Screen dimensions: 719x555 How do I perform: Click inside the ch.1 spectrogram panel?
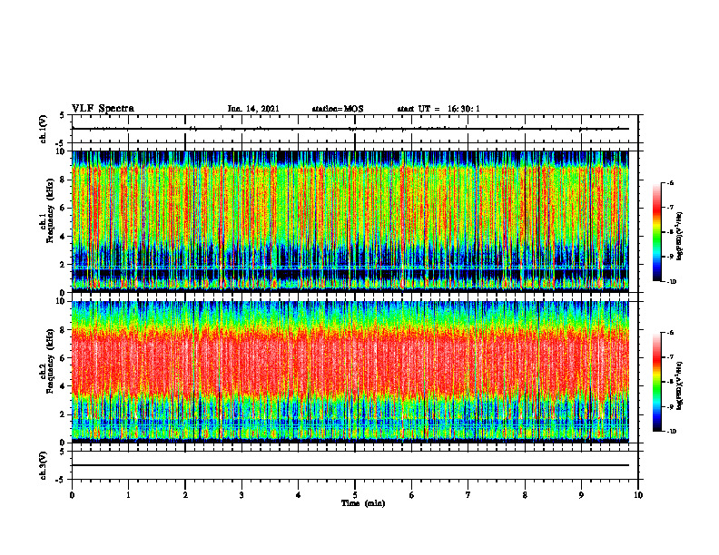pos(350,221)
